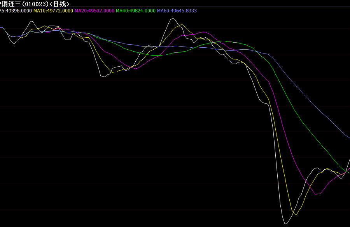Viewport: 350px width, 227px height.
Task: Click the green MA40 value label
Action: [136, 10]
